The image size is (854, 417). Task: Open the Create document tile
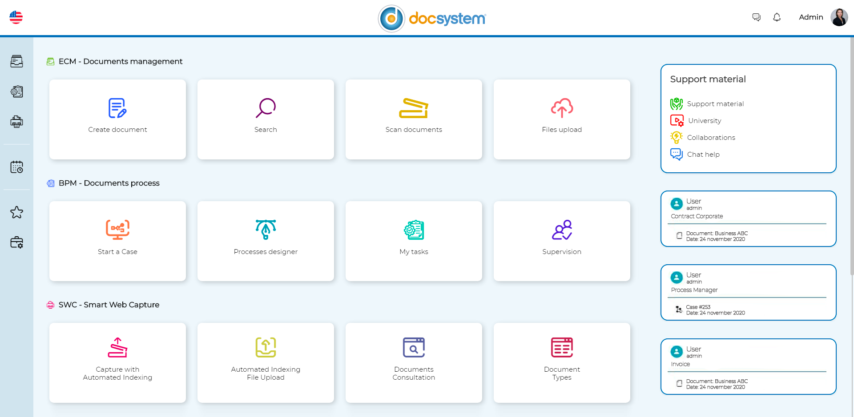[x=117, y=119]
